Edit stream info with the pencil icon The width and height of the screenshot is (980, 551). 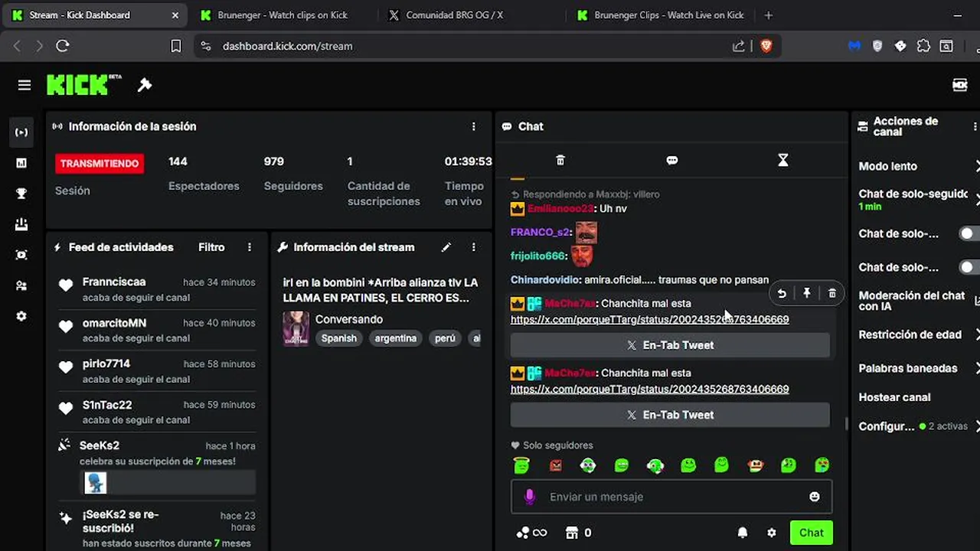446,247
